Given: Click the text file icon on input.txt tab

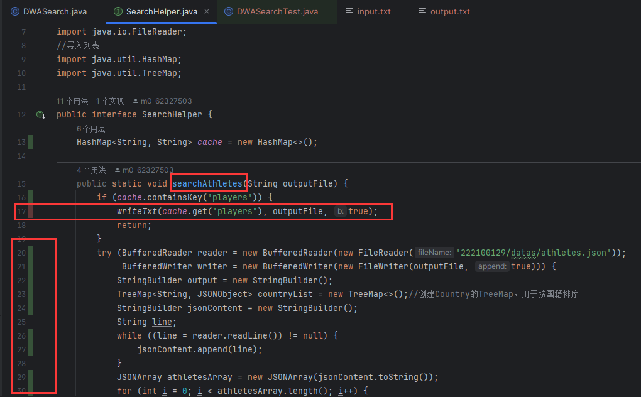Looking at the screenshot, I should coord(349,11).
